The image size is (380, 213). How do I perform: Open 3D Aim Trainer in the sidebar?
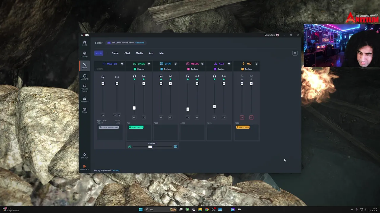click(x=84, y=88)
